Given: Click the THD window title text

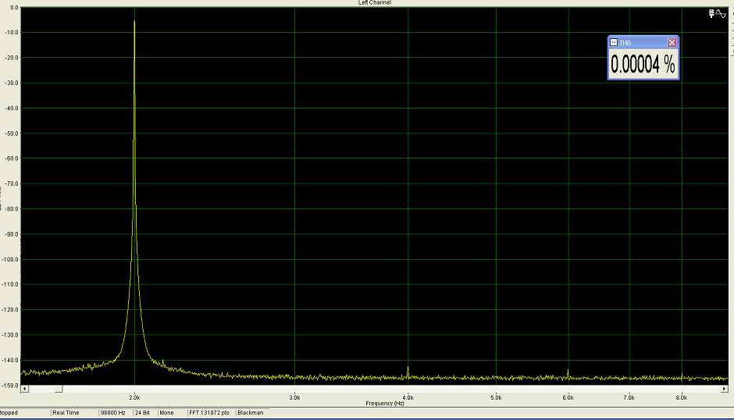Looking at the screenshot, I should coord(625,43).
